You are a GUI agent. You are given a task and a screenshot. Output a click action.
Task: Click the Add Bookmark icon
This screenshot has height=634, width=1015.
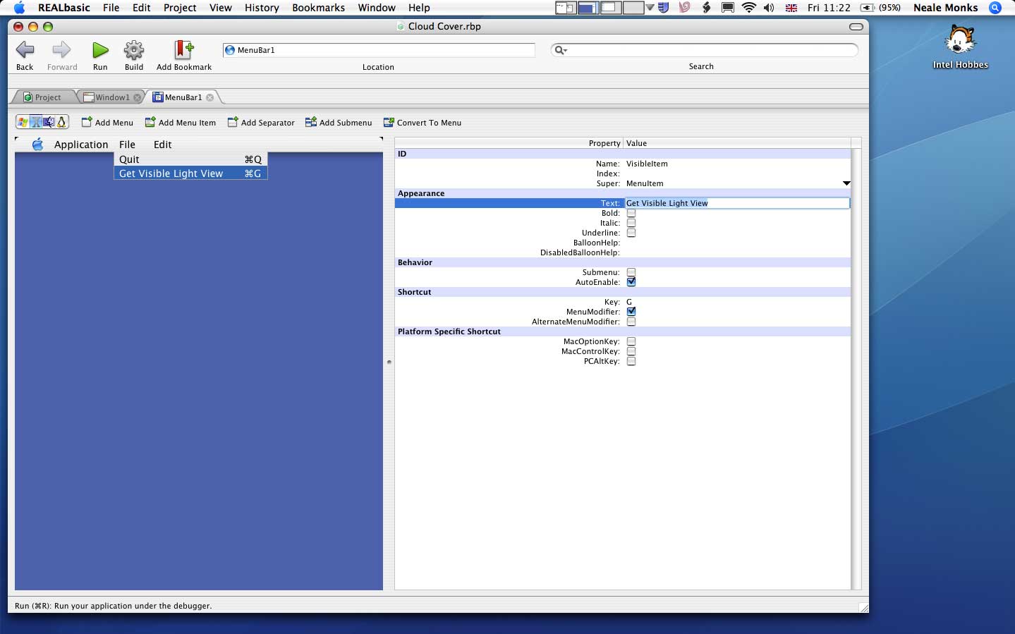[183, 50]
